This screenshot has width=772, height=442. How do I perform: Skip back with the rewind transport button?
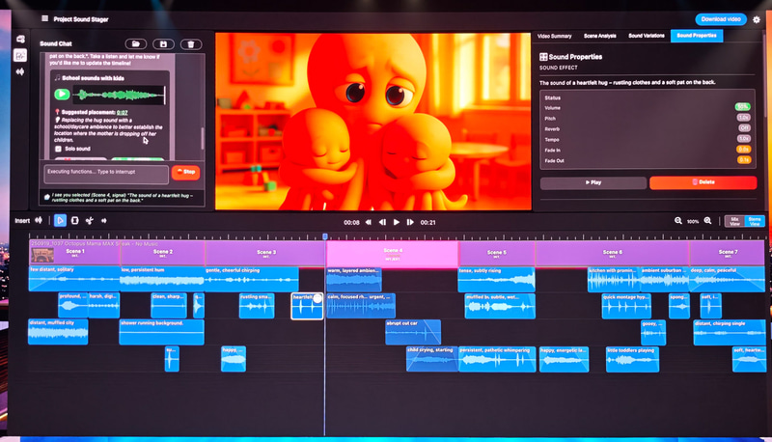tap(369, 223)
